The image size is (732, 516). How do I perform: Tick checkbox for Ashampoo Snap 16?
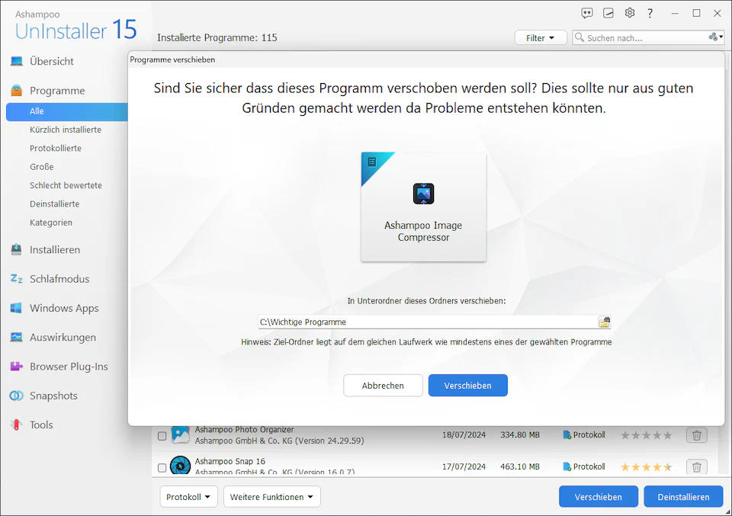pyautogui.click(x=162, y=467)
